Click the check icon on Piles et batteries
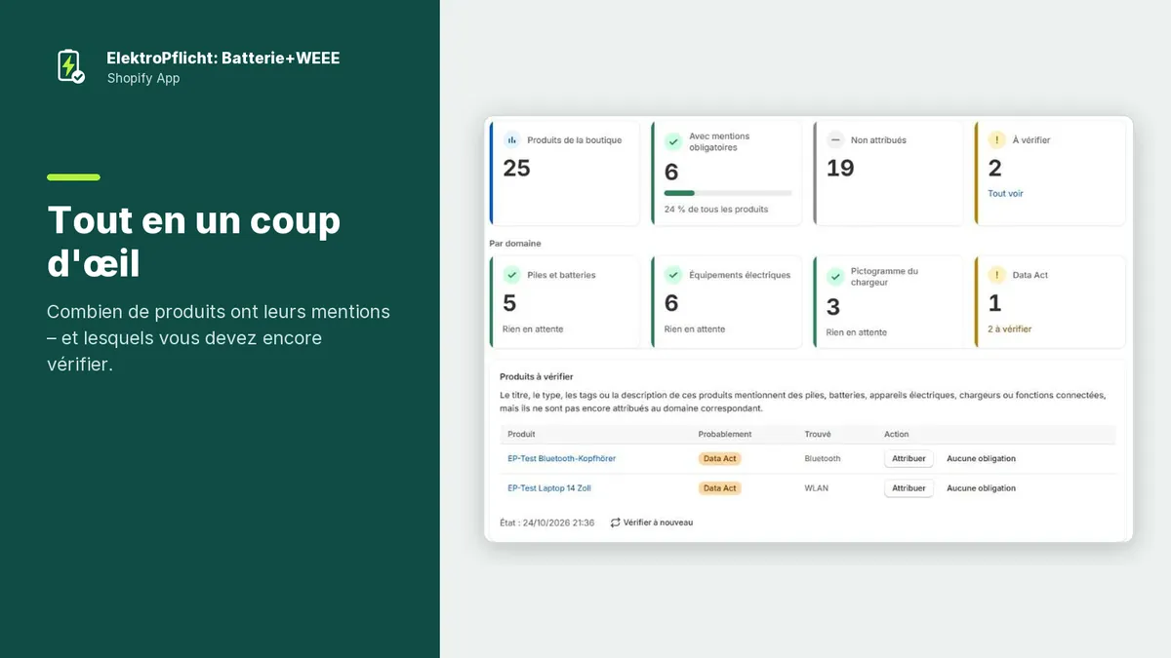Image resolution: width=1171 pixels, height=658 pixels. pos(511,275)
